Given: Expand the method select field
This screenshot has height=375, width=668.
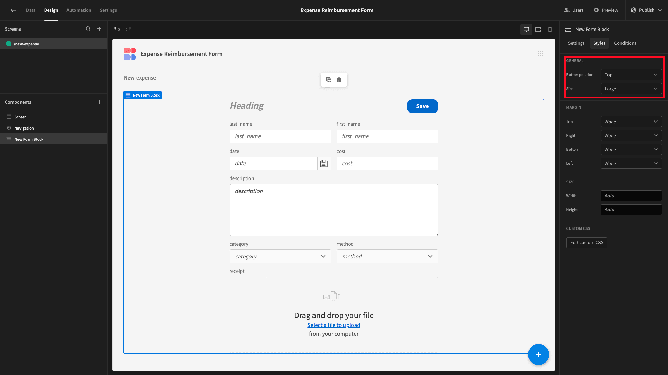Looking at the screenshot, I should [388, 256].
